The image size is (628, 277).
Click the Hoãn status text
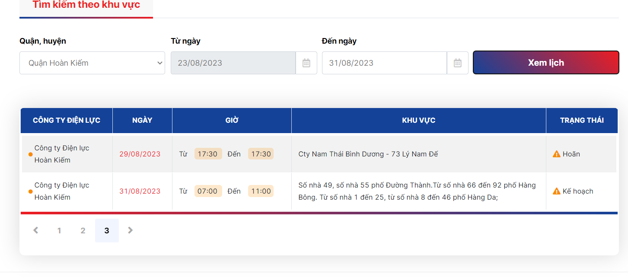[x=571, y=154]
